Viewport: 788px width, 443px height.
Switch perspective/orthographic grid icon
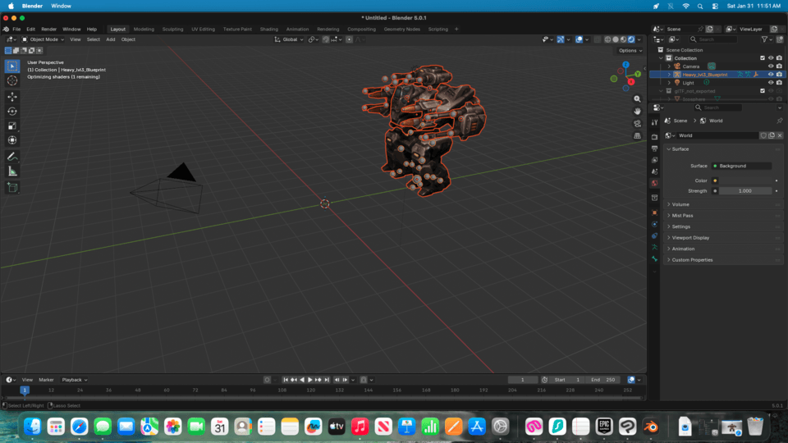(x=637, y=135)
